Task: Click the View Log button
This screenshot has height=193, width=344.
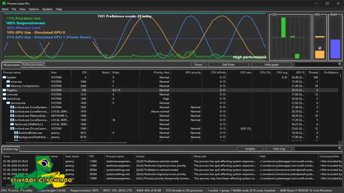Action: click(279, 149)
